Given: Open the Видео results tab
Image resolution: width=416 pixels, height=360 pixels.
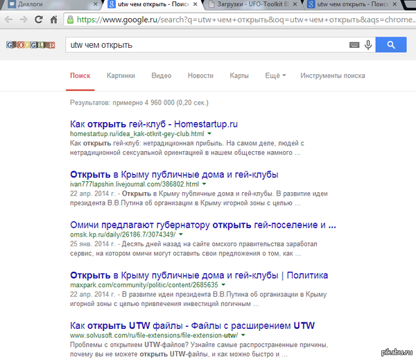Looking at the screenshot, I should tap(162, 76).
